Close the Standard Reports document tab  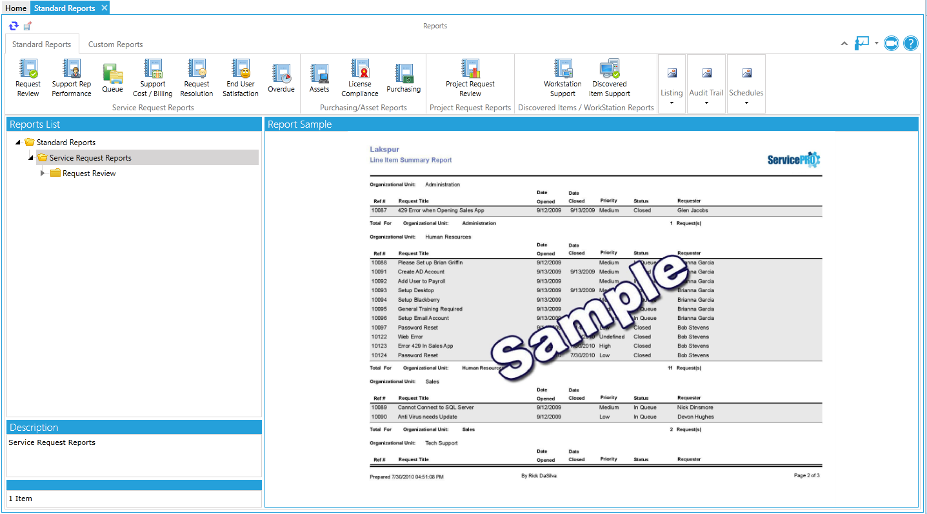click(105, 8)
